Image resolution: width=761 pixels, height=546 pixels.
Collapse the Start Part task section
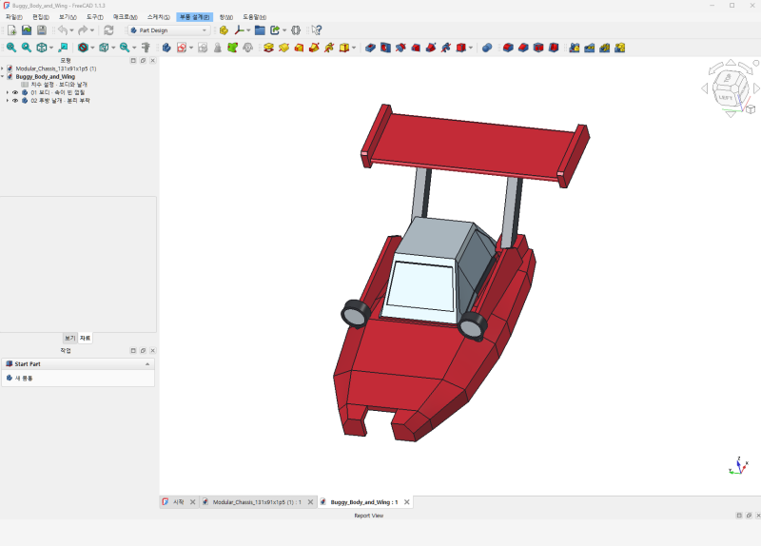147,364
